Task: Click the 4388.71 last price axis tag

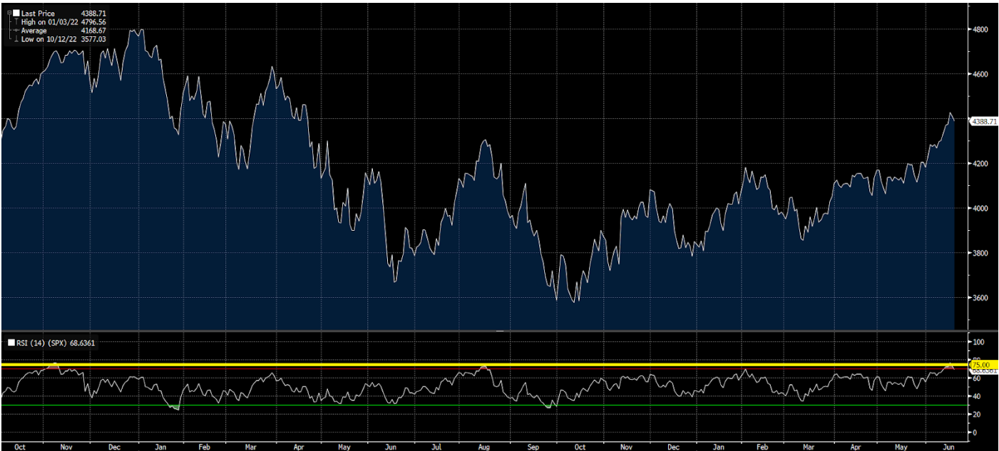Action: point(983,122)
